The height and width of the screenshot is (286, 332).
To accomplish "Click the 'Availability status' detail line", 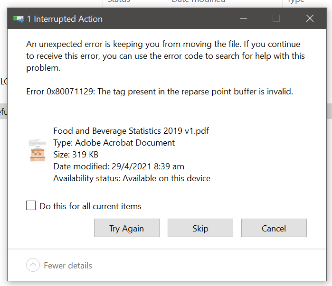I will tap(132, 178).
